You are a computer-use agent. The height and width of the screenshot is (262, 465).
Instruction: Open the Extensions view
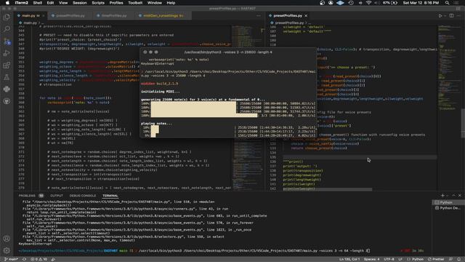(x=7, y=65)
